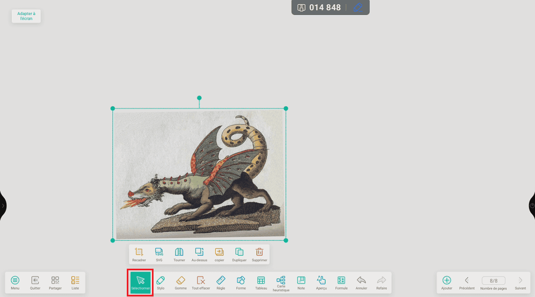The width and height of the screenshot is (535, 297).
Task: Activate the Sélectionner arrow tool
Action: [x=140, y=283]
